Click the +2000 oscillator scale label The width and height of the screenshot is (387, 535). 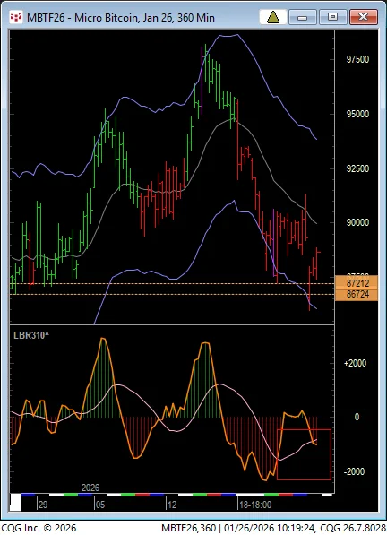355,363
